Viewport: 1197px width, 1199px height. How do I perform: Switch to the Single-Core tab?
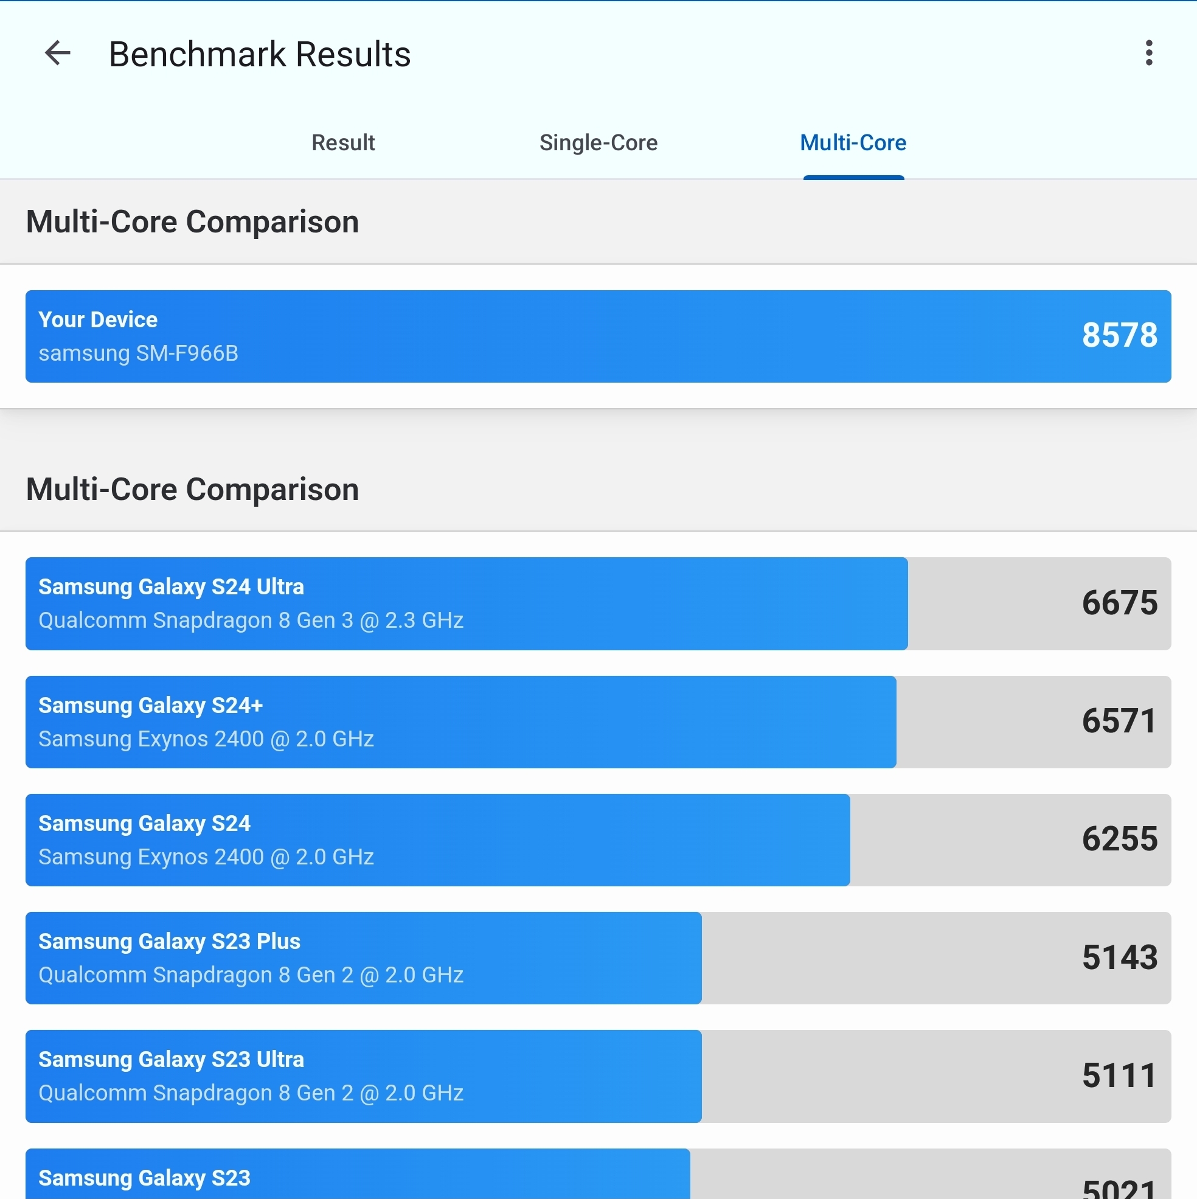coord(598,143)
